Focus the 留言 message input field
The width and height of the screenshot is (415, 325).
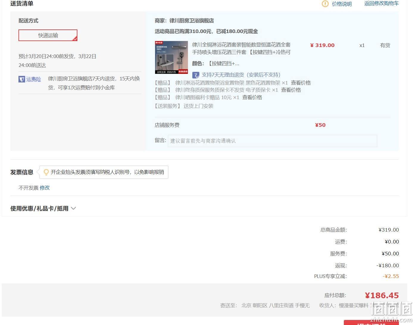[x=272, y=141]
